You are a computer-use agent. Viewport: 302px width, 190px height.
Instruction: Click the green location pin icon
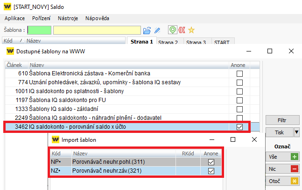tap(172, 30)
